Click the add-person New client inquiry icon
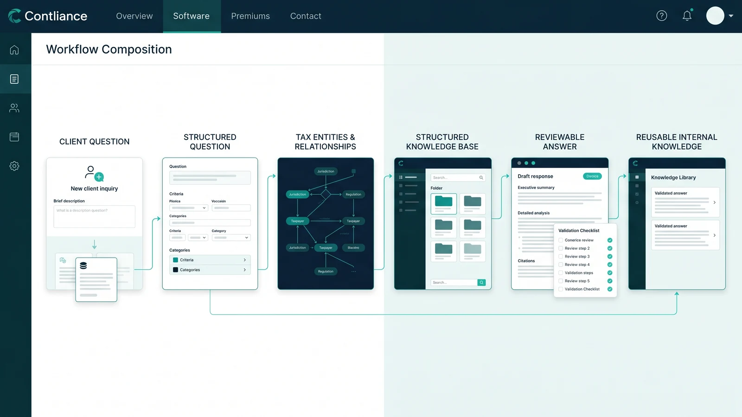The height and width of the screenshot is (417, 742). [x=94, y=173]
